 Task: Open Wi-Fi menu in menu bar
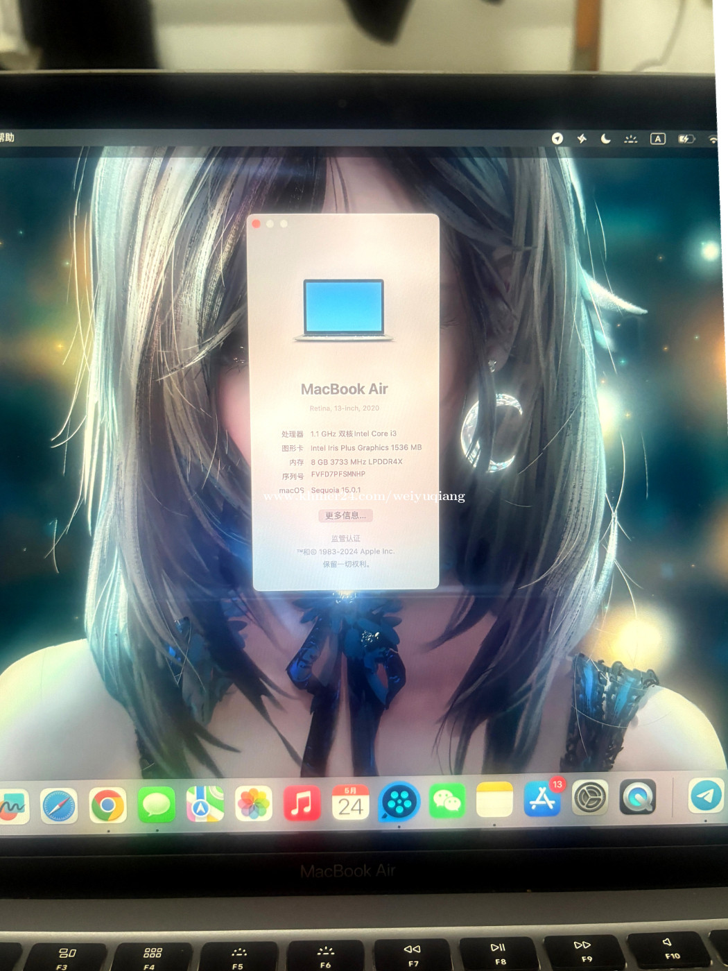pos(713,139)
